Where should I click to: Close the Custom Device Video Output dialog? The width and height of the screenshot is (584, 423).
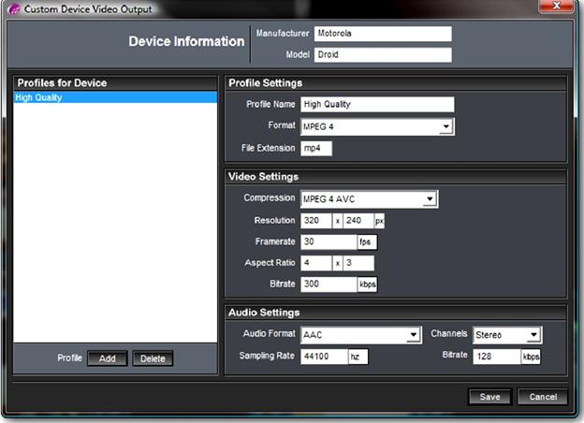click(x=556, y=6)
